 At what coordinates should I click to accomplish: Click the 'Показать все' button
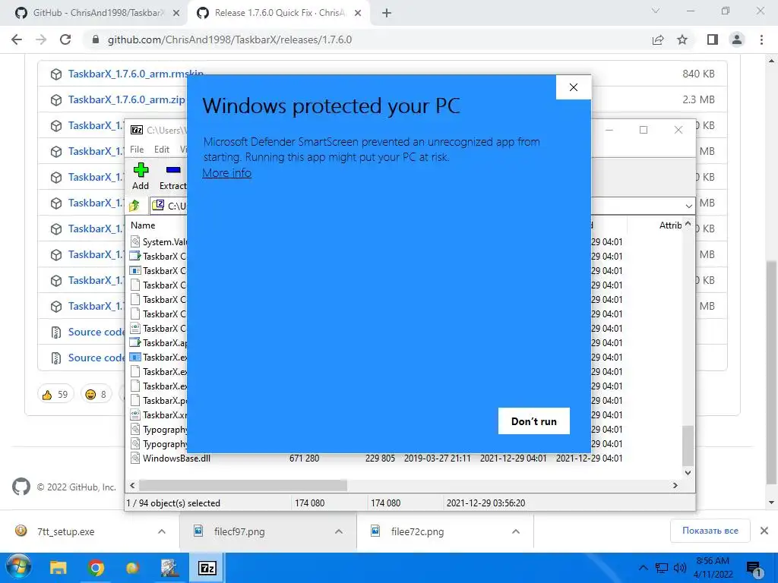point(710,531)
